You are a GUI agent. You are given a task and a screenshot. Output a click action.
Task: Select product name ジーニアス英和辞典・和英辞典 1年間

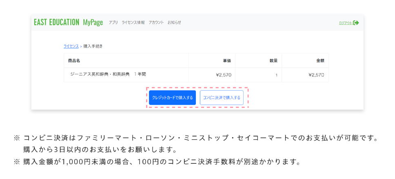pyautogui.click(x=108, y=74)
